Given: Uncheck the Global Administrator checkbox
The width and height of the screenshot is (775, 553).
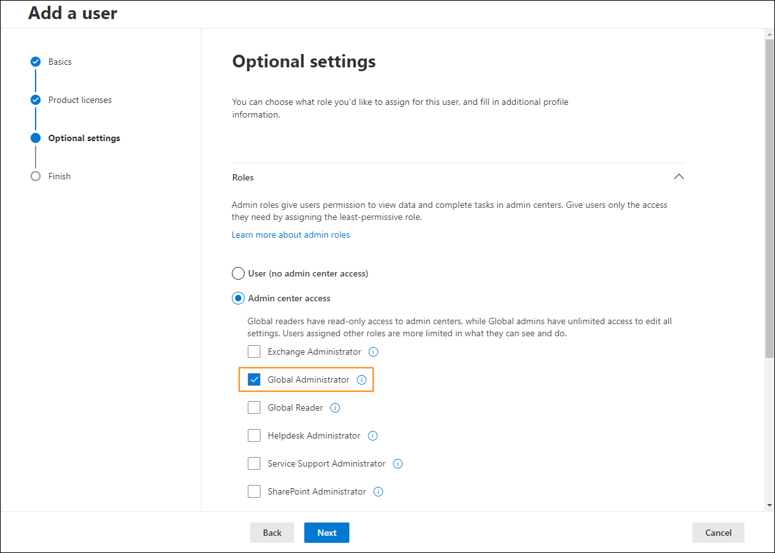Looking at the screenshot, I should [254, 379].
